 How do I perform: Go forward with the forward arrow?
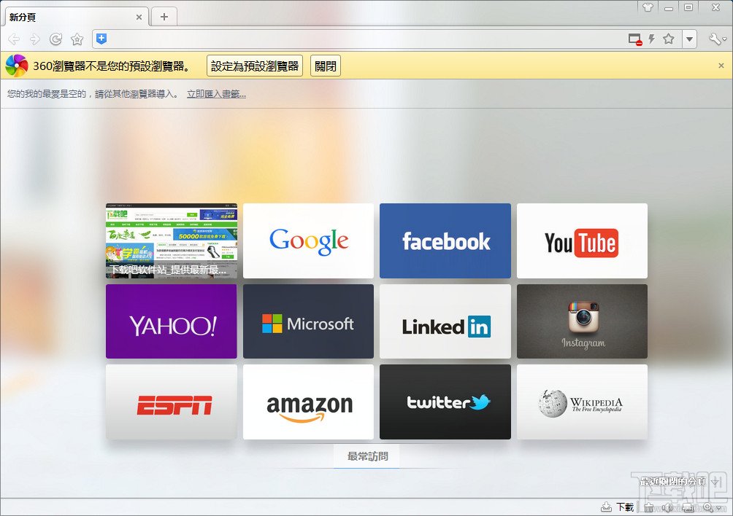35,39
